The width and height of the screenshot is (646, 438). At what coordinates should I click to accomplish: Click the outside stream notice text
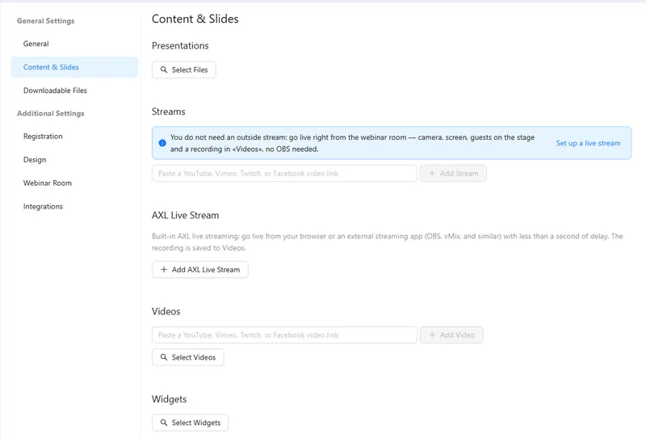click(x=352, y=143)
